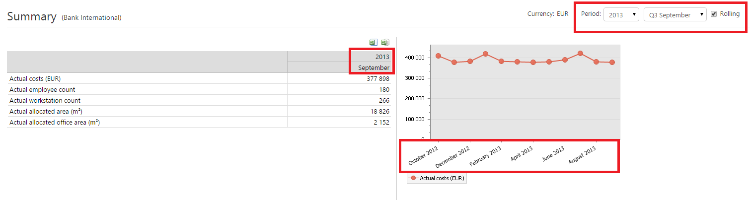Click the Excel export icon with database cylinder

click(385, 43)
